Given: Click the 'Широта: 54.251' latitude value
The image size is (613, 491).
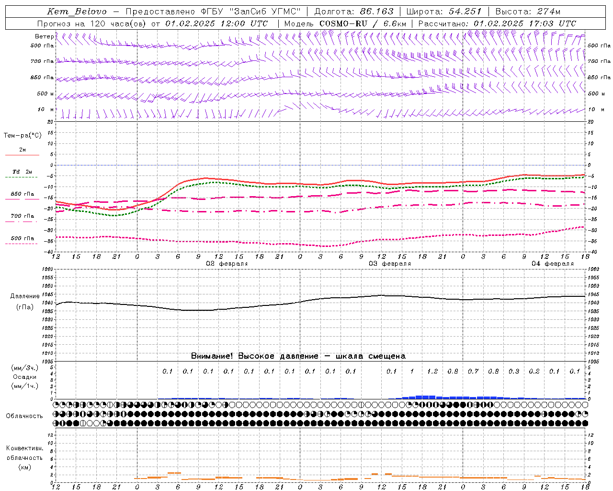Looking at the screenshot, I should click(x=443, y=12).
